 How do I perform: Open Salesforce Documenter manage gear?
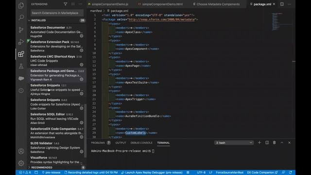click(x=82, y=36)
